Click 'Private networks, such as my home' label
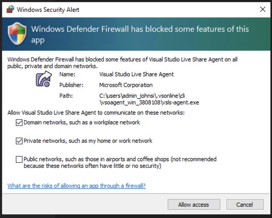272x218 pixels. [x=88, y=141]
